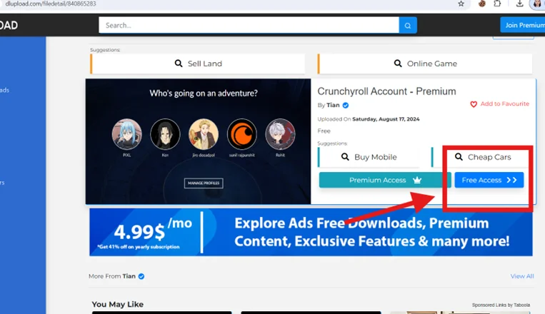The image size is (545, 314).
Task: Select the sunil rajpurohit Crunchyroll avatar
Action: (x=242, y=134)
